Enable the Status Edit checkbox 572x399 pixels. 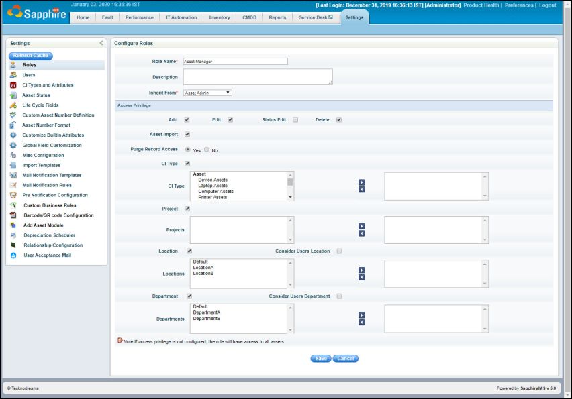pyautogui.click(x=295, y=120)
